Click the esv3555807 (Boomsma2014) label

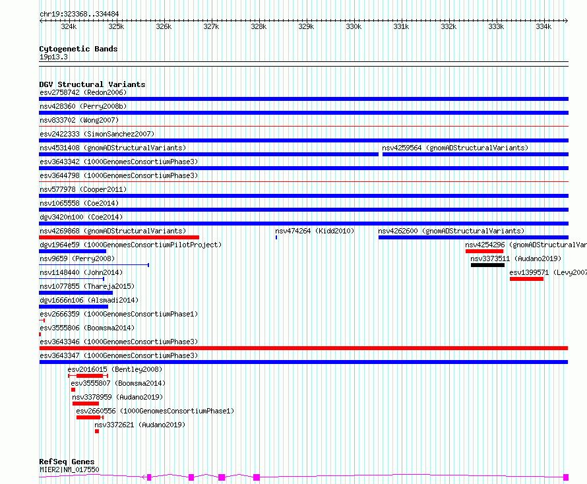click(118, 383)
